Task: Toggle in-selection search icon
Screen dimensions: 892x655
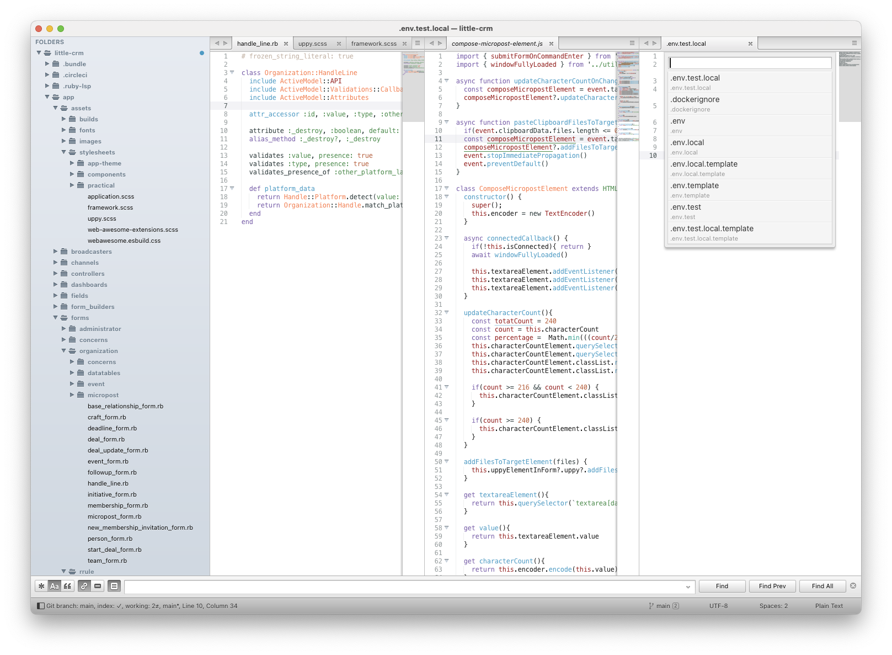Action: coord(98,586)
